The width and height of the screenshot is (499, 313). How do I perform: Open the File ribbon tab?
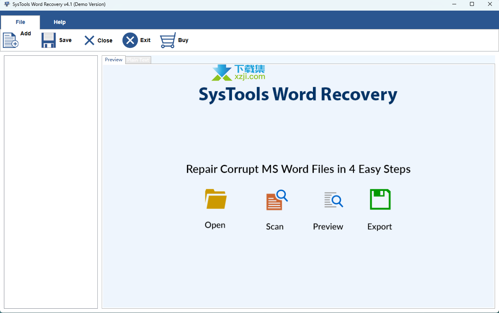[20, 22]
